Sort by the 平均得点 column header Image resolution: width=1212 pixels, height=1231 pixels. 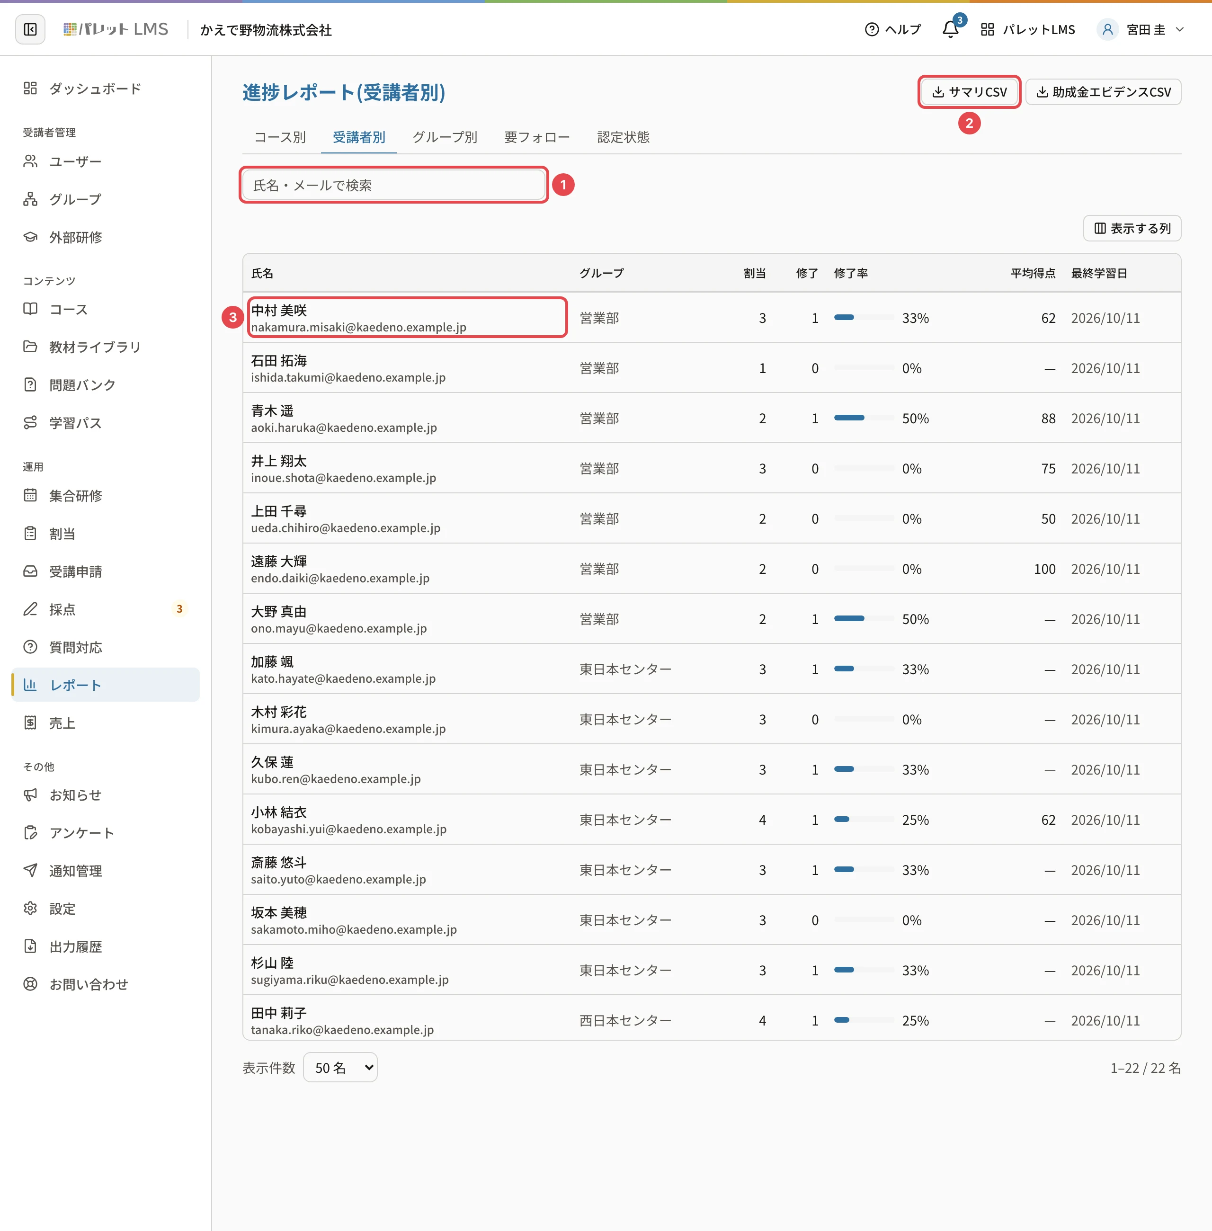pyautogui.click(x=1033, y=273)
